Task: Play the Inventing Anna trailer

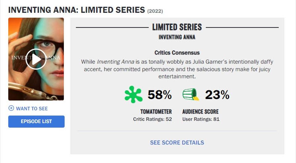Action: point(36,59)
